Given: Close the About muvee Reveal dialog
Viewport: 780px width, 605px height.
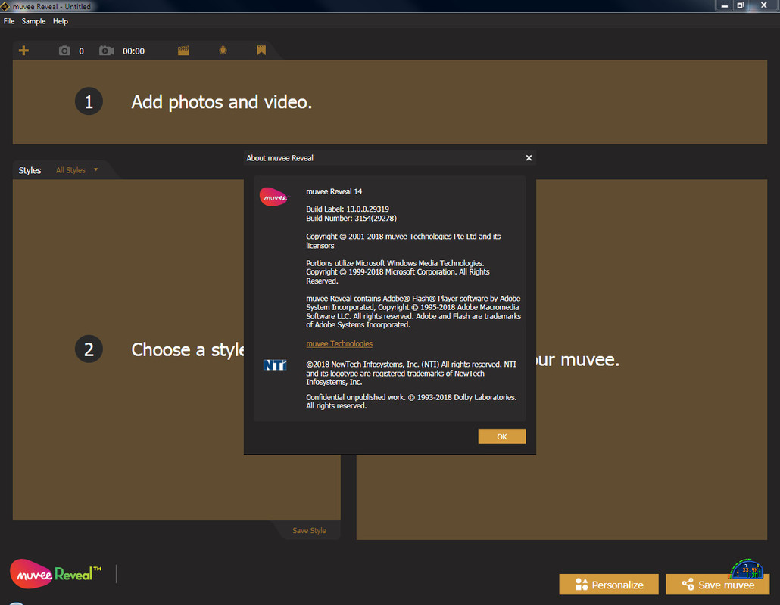Looking at the screenshot, I should pyautogui.click(x=529, y=158).
